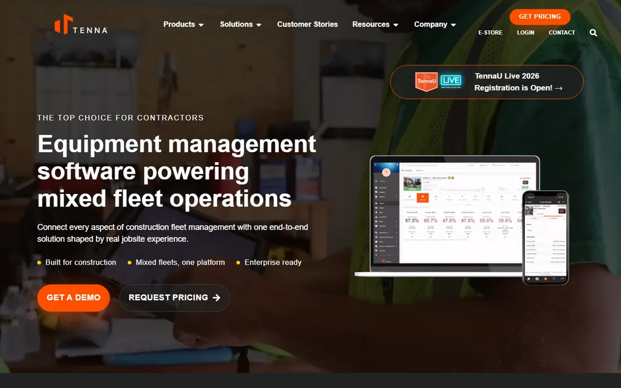
Task: Click the arrow after Registration is Open
Action: point(558,88)
